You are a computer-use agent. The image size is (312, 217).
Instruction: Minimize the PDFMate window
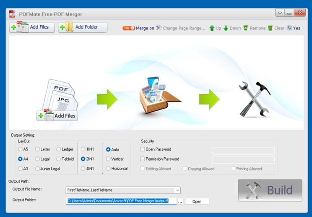click(289, 13)
